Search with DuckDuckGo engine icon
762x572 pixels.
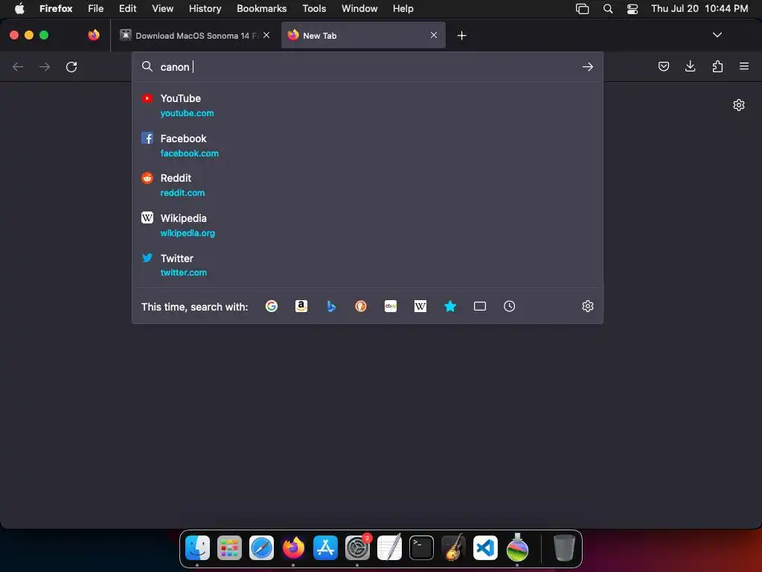361,306
